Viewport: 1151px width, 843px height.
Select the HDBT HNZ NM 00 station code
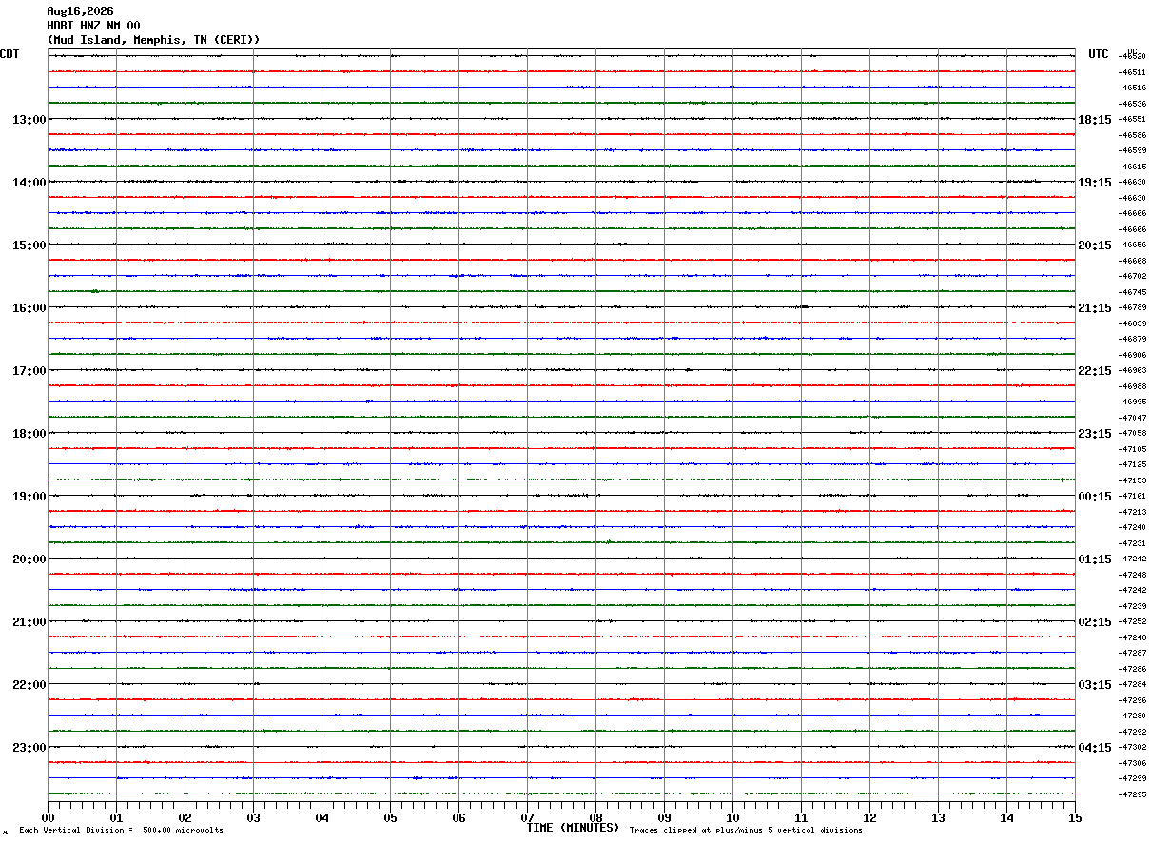tap(93, 26)
